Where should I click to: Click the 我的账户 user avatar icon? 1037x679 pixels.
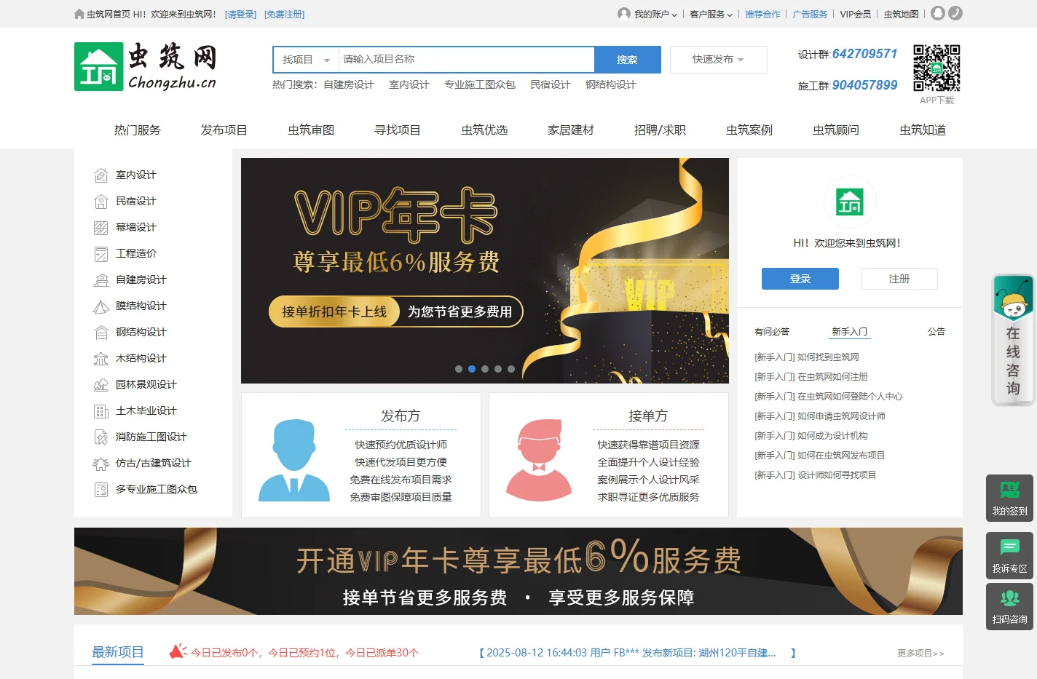pos(624,13)
